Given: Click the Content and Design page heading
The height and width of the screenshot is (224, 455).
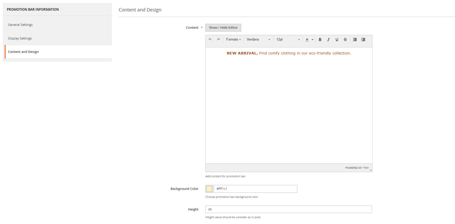Looking at the screenshot, I should [x=140, y=10].
